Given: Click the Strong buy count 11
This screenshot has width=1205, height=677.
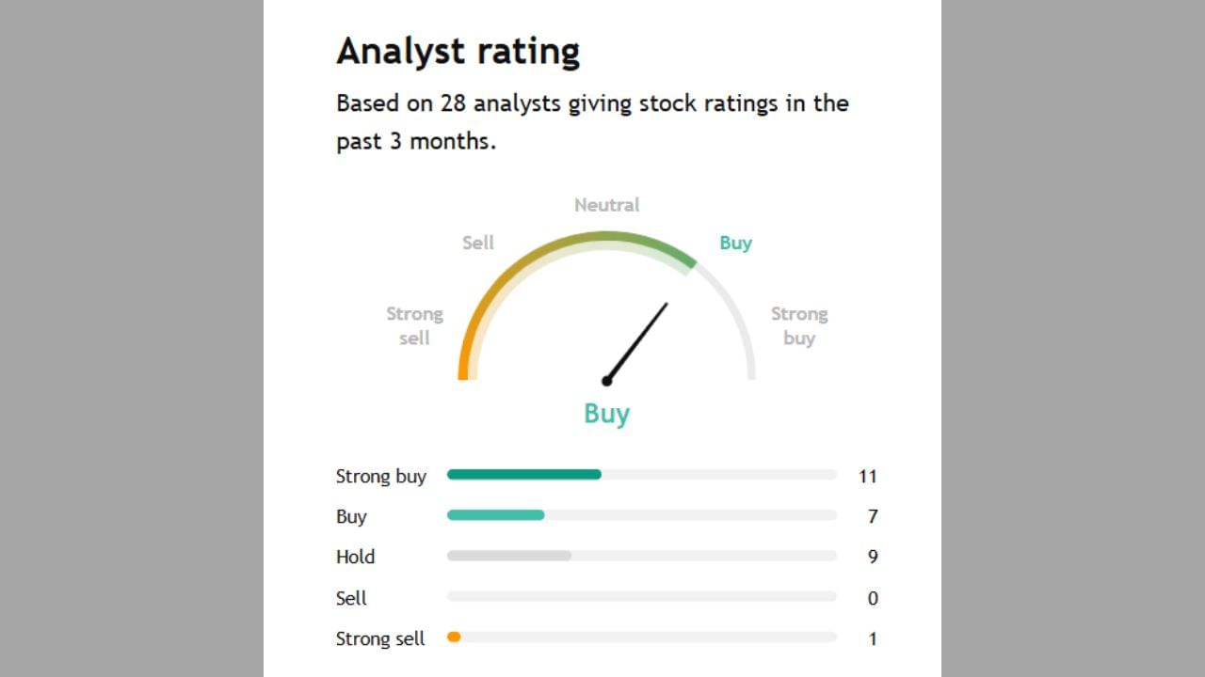Looking at the screenshot, I should pos(867,476).
